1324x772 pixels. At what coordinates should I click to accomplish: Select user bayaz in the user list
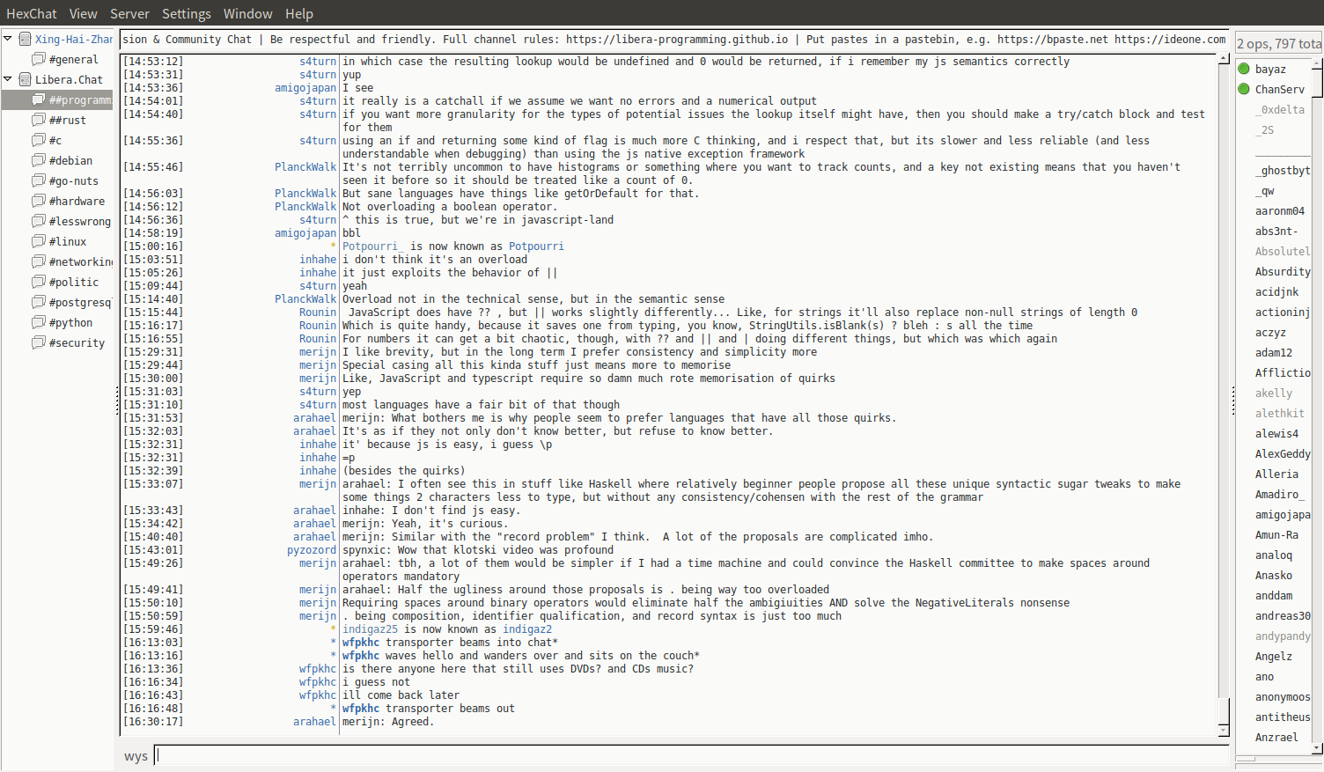click(x=1270, y=69)
